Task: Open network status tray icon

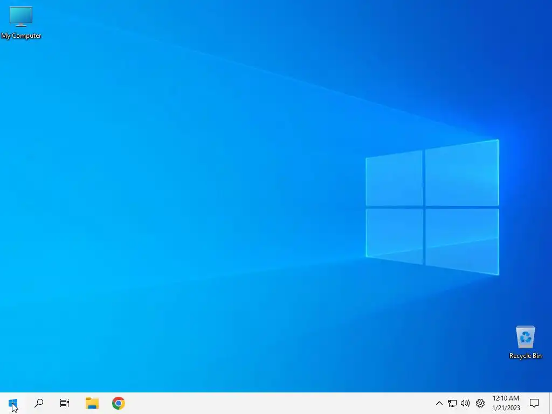Action: (452, 403)
